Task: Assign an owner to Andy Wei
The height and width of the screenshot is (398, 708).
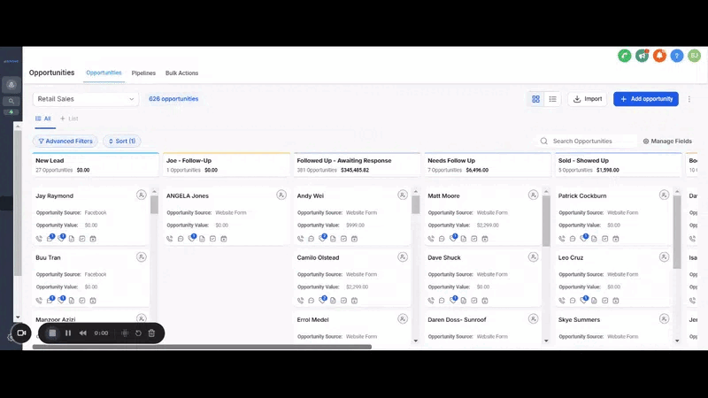Action: [403, 195]
